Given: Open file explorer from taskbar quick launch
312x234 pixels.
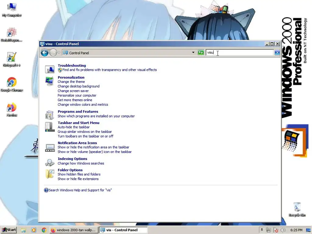Looking at the screenshot, I should click(x=23, y=230).
